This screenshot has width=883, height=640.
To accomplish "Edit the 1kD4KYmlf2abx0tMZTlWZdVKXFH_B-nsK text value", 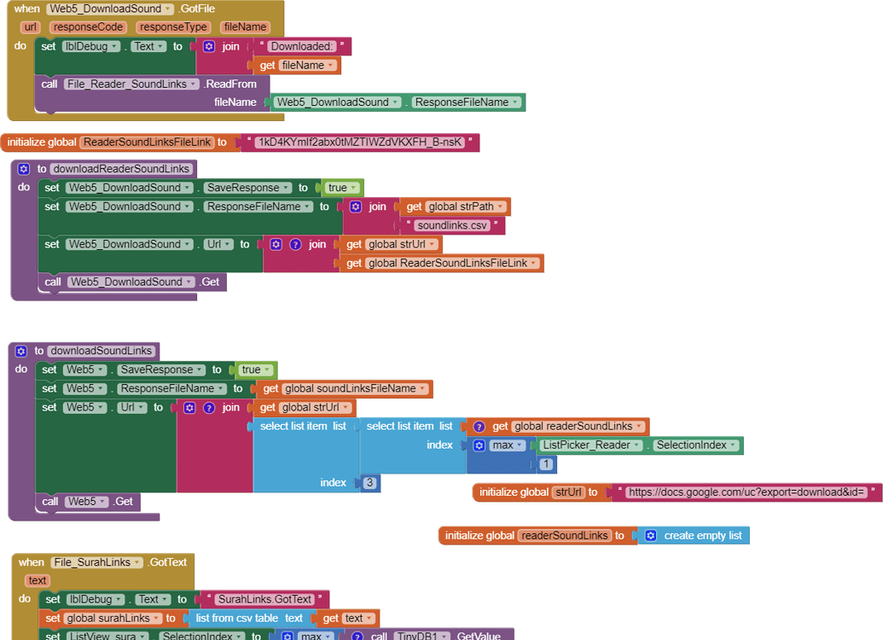I will 360,142.
